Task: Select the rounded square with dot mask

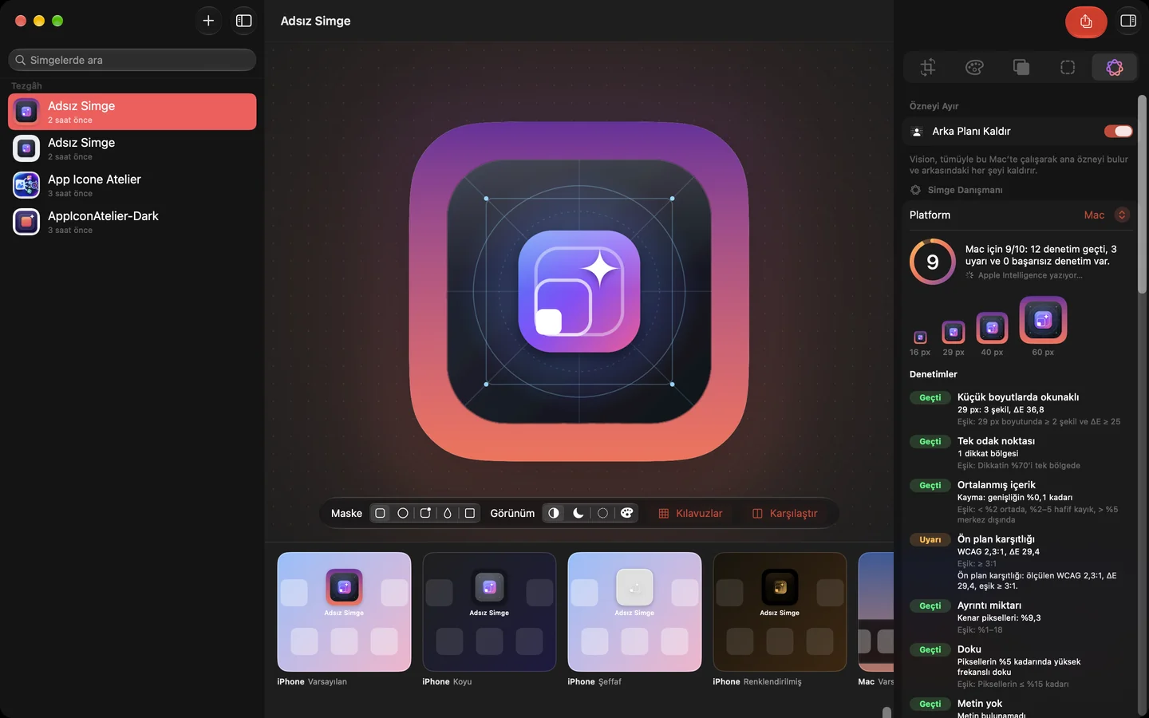Action: (x=425, y=513)
